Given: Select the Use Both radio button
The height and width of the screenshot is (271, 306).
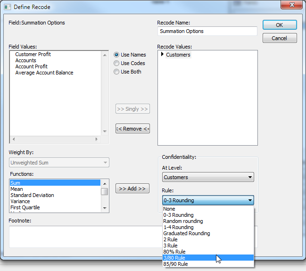Looking at the screenshot, I should tap(116, 72).
